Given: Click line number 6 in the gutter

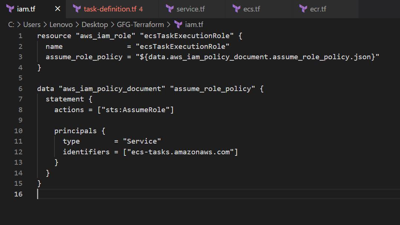Looking at the screenshot, I should coord(20,89).
